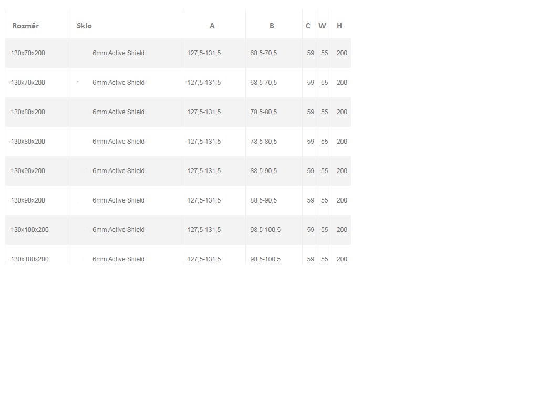Image resolution: width=538 pixels, height=404 pixels.
Task: Select 130x70x200 in the white row
Action: pos(28,83)
